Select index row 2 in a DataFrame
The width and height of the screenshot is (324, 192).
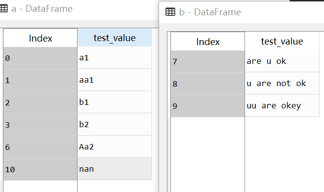point(40,102)
